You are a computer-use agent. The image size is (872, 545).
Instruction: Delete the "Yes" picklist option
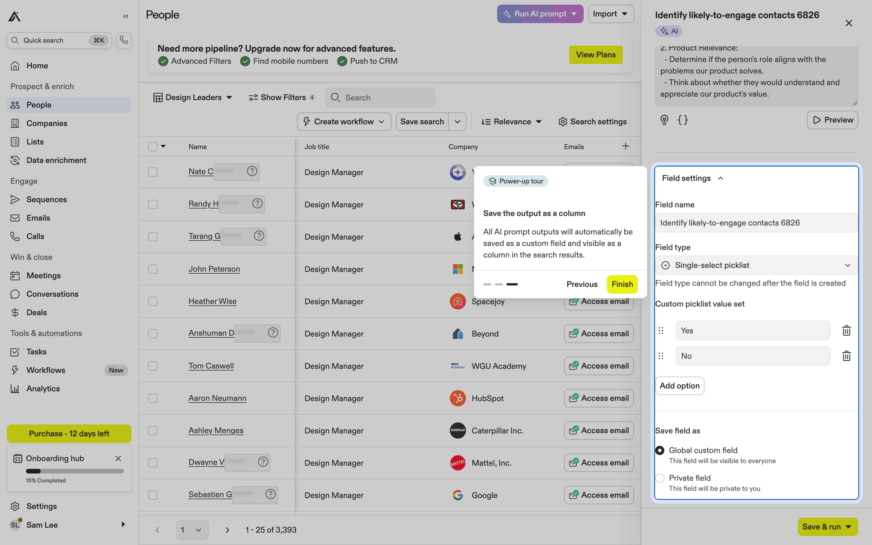click(x=846, y=330)
